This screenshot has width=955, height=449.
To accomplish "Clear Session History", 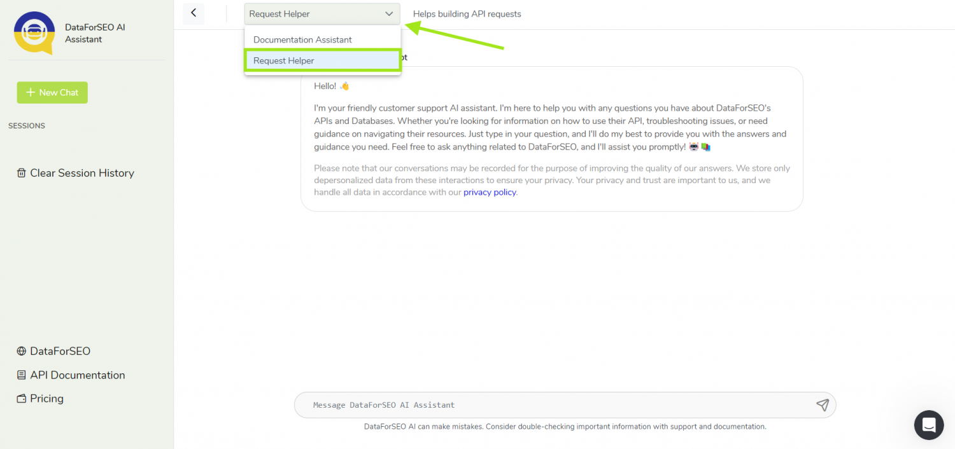I will coord(75,173).
